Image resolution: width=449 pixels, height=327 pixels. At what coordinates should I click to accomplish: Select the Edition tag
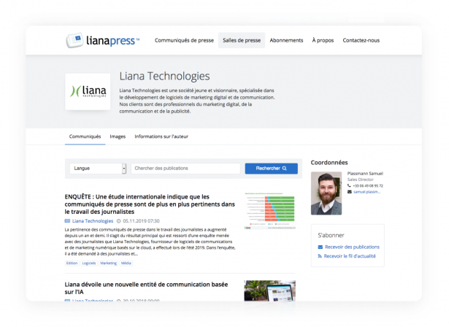click(72, 263)
